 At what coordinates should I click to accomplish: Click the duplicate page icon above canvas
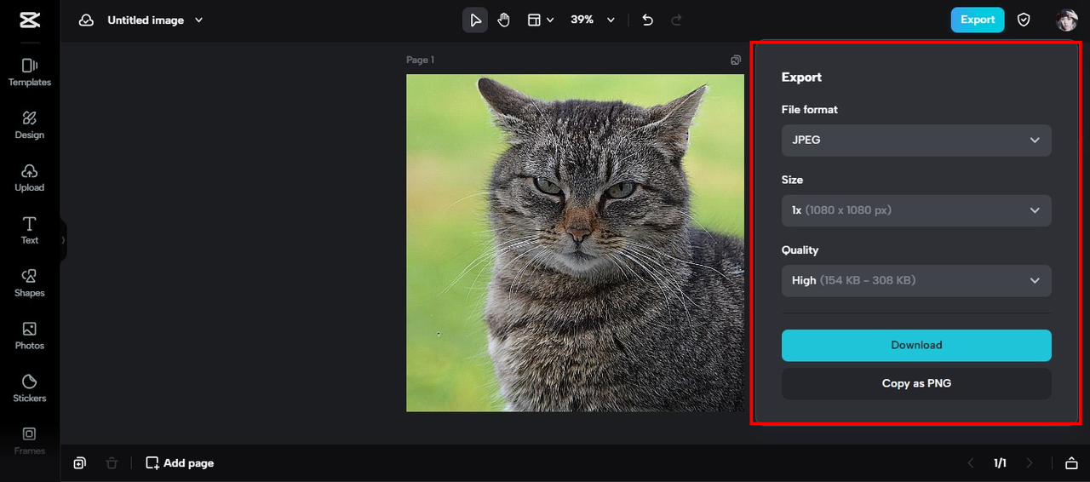click(x=736, y=60)
